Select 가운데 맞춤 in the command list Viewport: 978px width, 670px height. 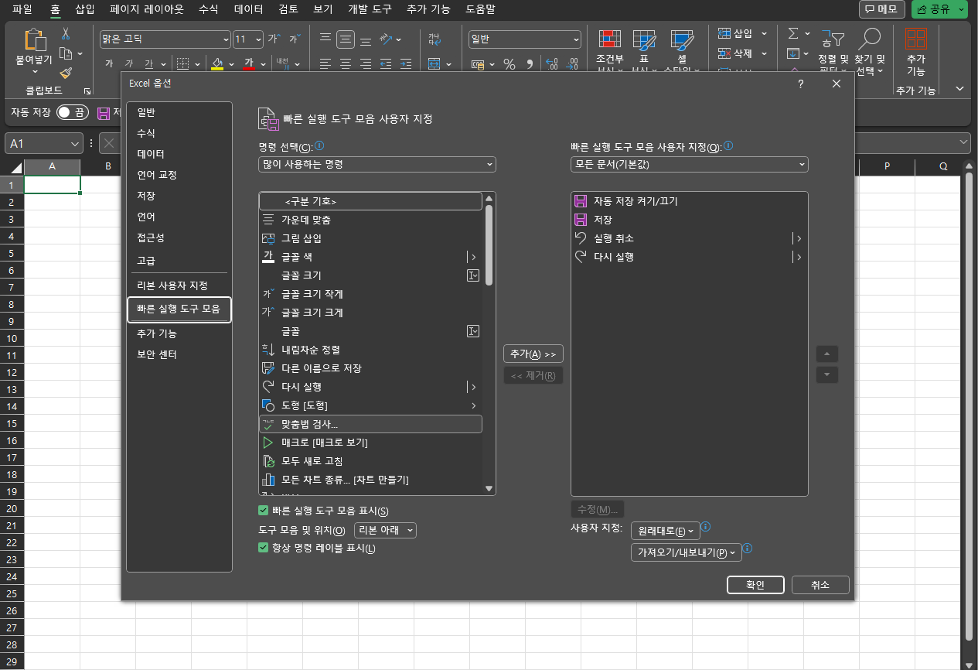[370, 220]
